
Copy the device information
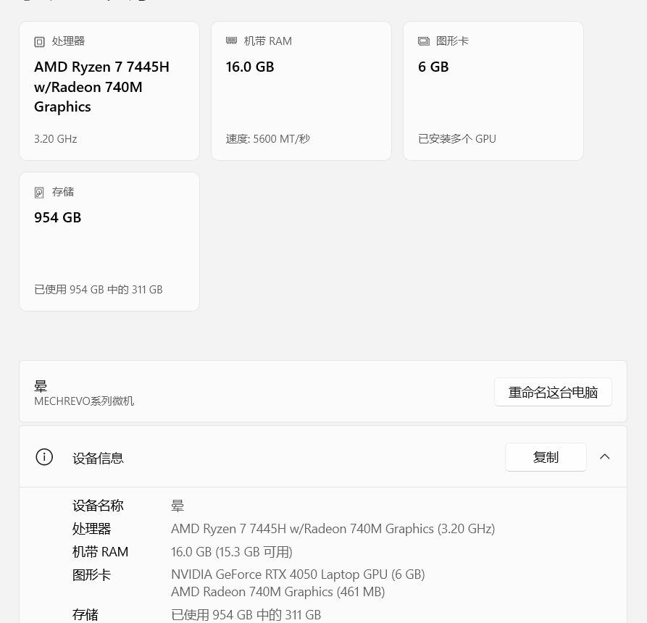click(546, 457)
